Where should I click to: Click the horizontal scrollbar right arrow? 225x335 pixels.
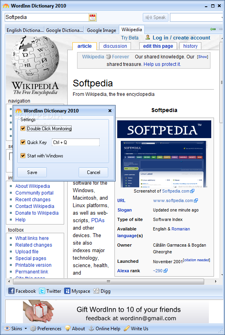216,281
